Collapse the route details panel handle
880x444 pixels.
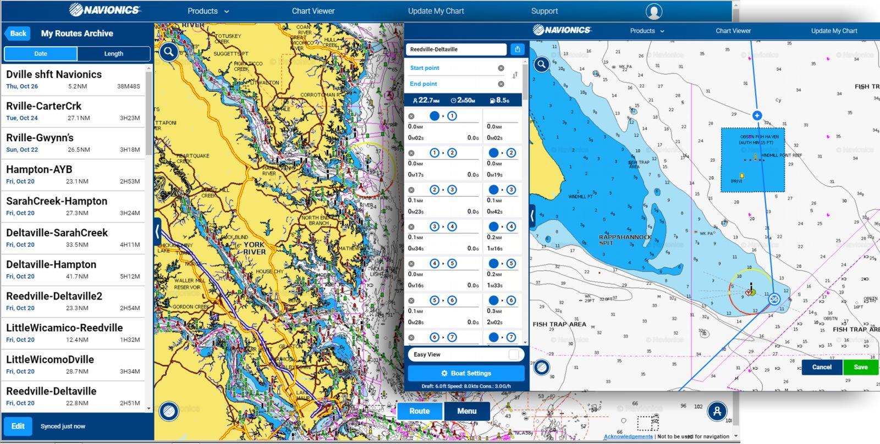coord(532,216)
